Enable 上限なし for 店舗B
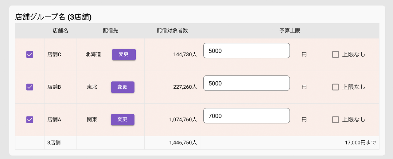The height and width of the screenshot is (159, 393). pyautogui.click(x=336, y=87)
